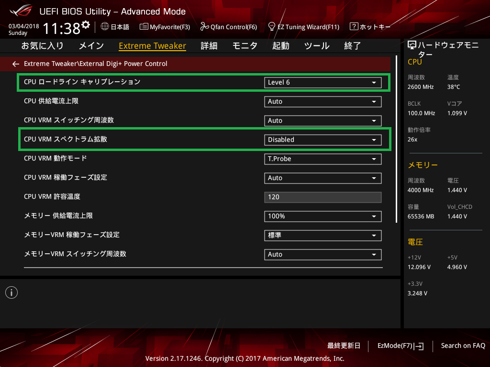Click the ROG logo icon
The height and width of the screenshot is (367, 490).
(21, 11)
